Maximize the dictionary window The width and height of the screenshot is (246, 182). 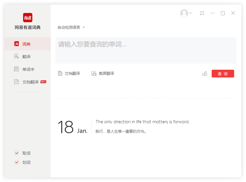(x=223, y=13)
